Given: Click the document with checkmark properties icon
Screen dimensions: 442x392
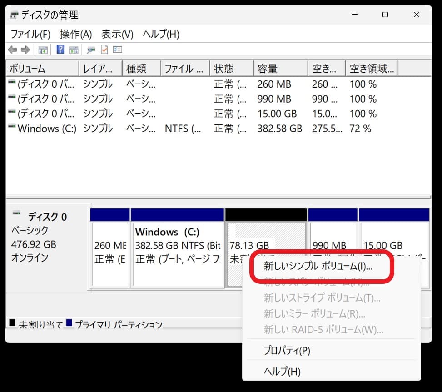Looking at the screenshot, I should [104, 50].
